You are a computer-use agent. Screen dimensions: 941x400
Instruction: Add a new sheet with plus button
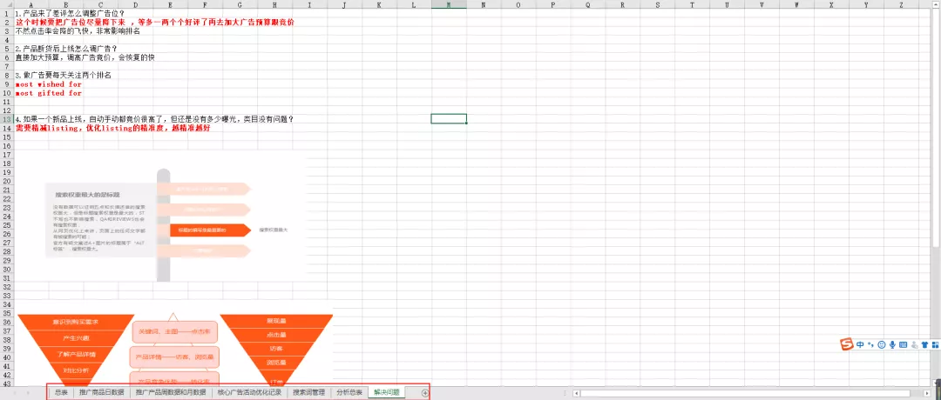pyautogui.click(x=425, y=393)
